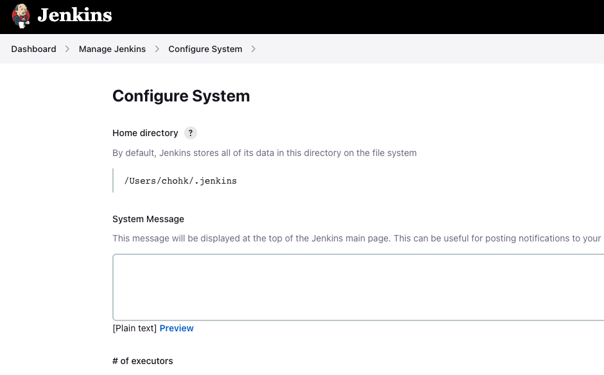Click the Jenkins wordmark in header
This screenshot has height=375, width=604.
coord(74,15)
